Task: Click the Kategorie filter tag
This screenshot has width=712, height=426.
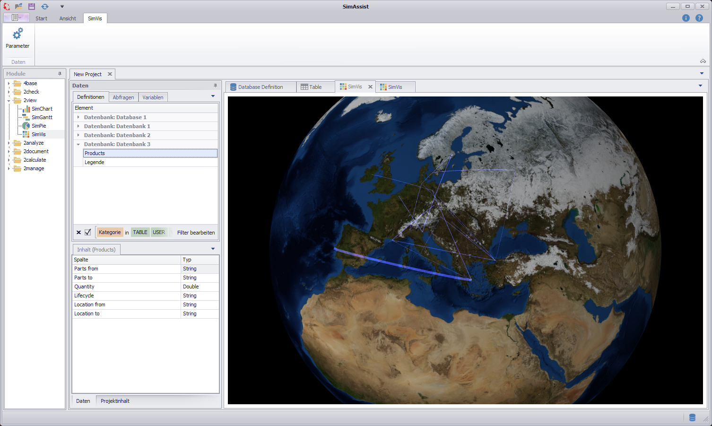Action: (x=110, y=232)
